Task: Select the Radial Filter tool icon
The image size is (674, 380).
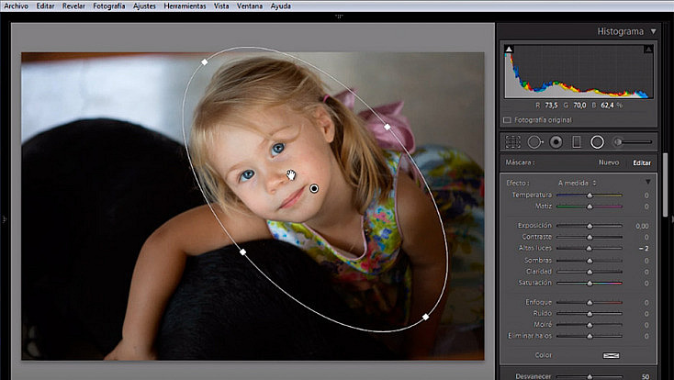Action: 597,142
